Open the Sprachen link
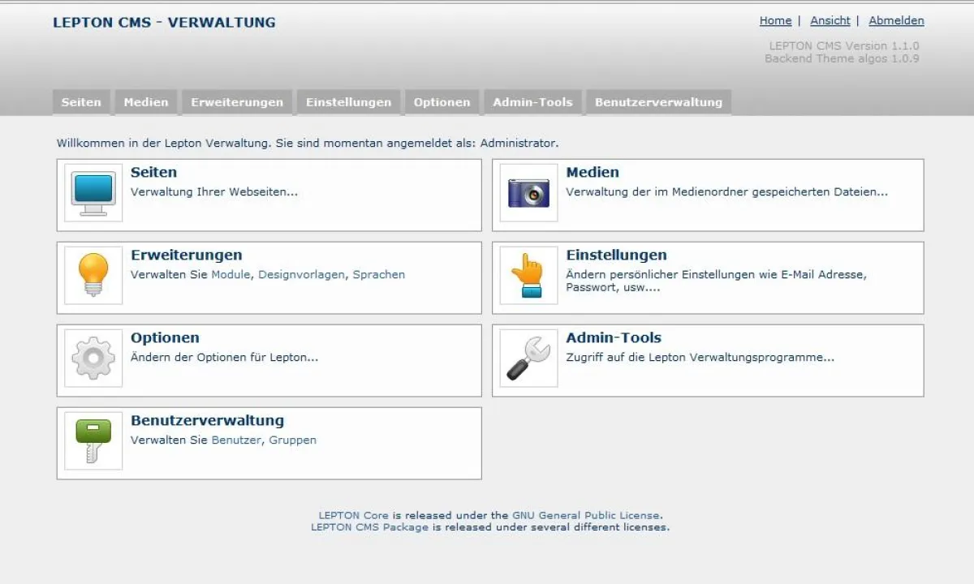974x584 pixels. point(379,274)
